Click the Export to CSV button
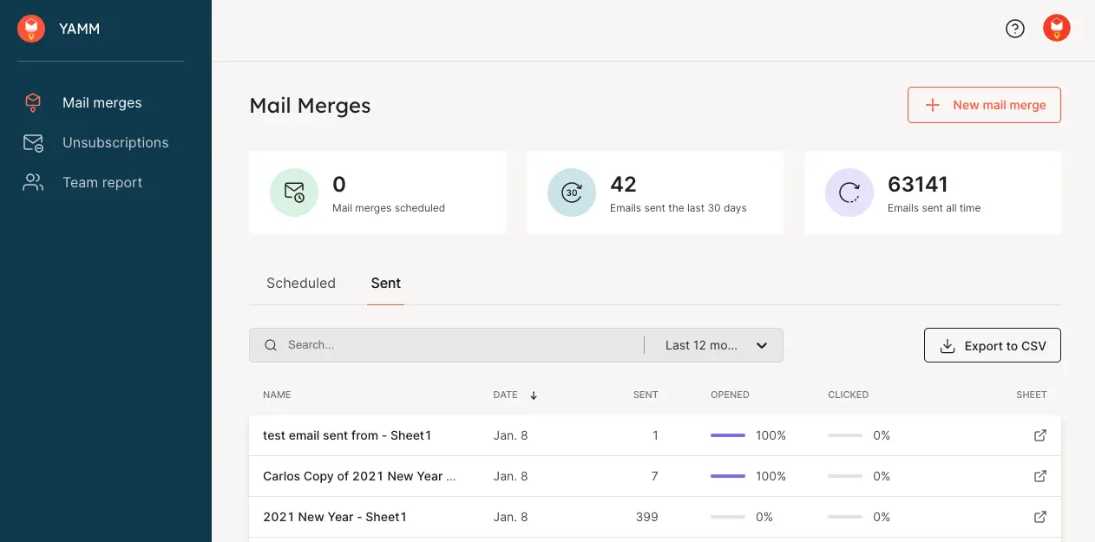Screen dimensions: 1095x542 click(993, 345)
